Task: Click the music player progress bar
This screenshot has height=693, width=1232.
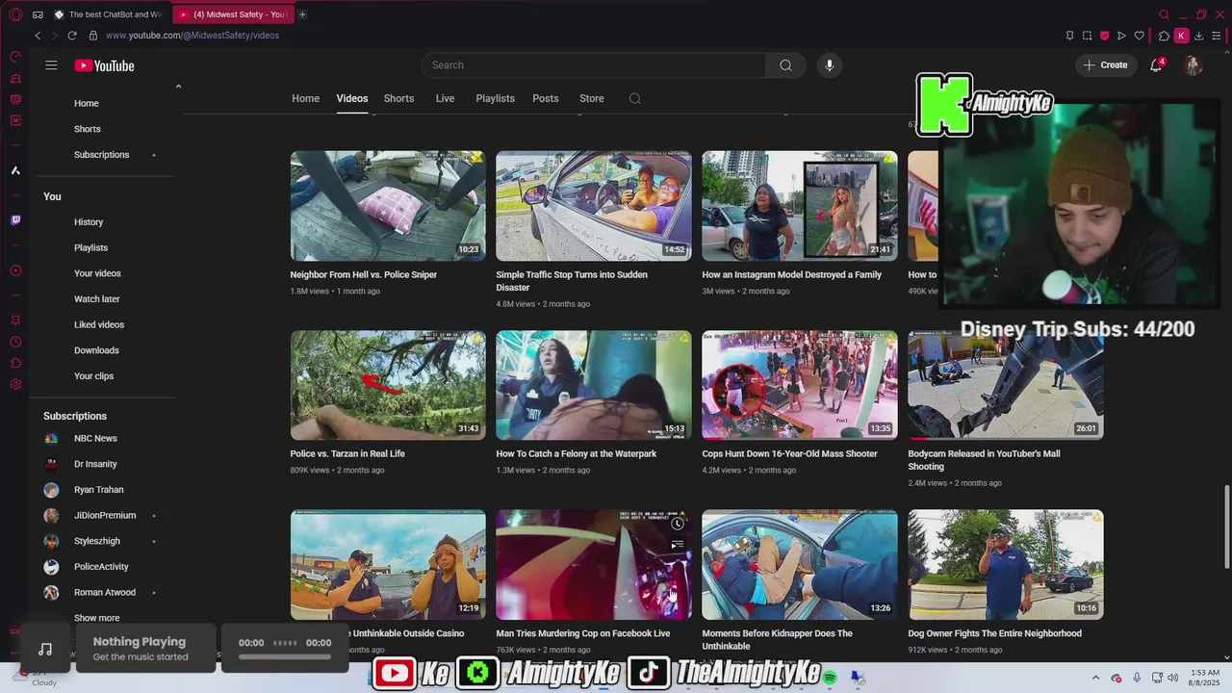Action: 285,656
